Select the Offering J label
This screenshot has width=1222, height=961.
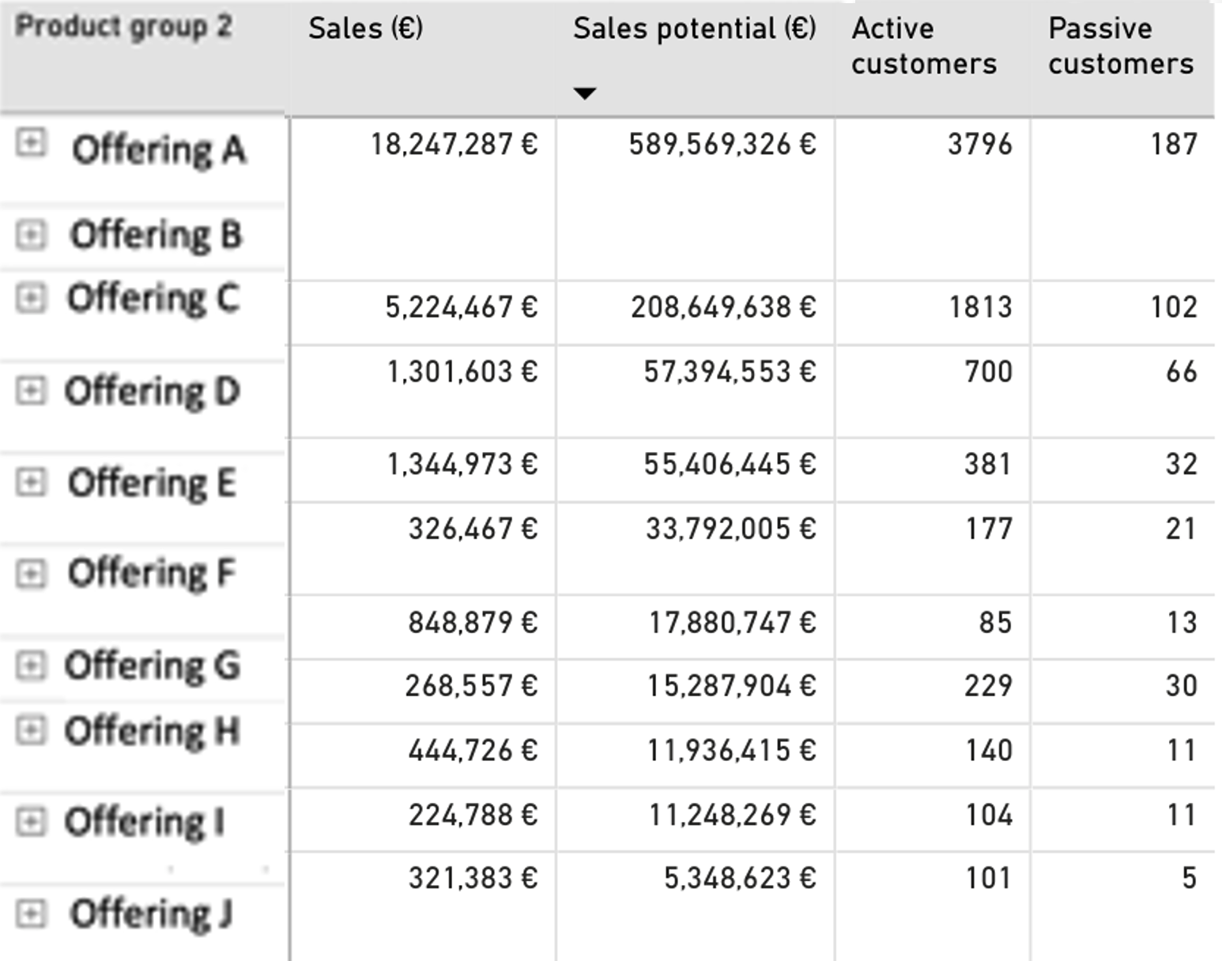(x=151, y=914)
